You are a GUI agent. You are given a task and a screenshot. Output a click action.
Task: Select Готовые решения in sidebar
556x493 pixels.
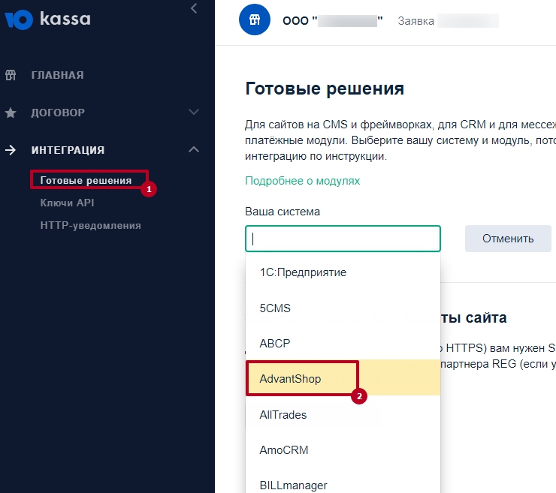tap(86, 180)
